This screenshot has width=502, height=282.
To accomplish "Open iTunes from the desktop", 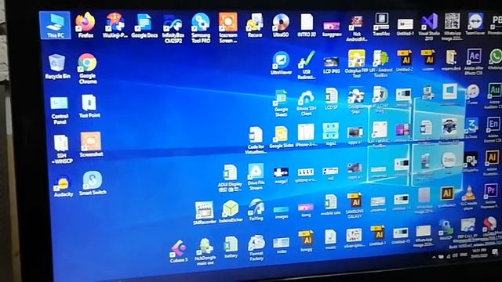I will coord(472,95).
